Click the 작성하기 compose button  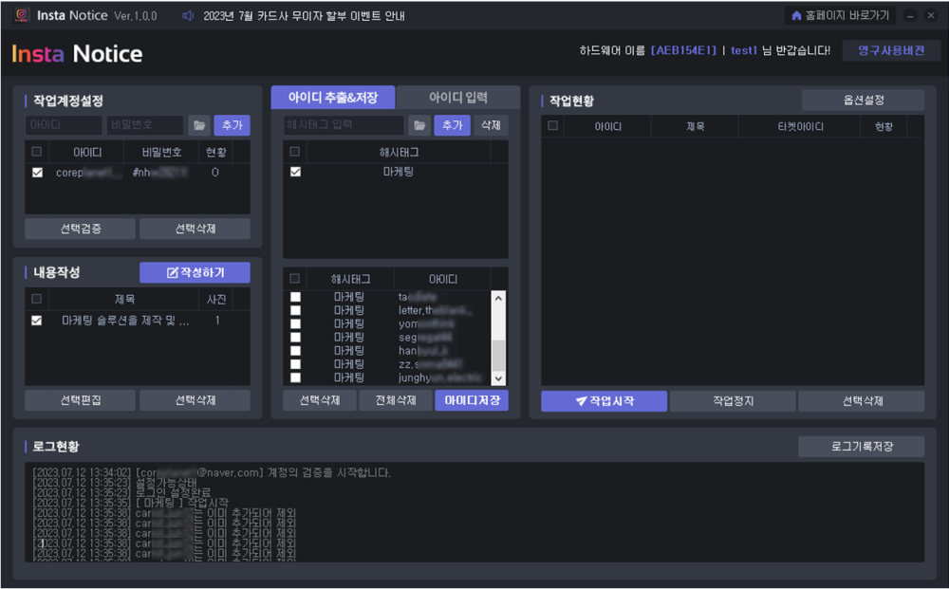coord(195,272)
